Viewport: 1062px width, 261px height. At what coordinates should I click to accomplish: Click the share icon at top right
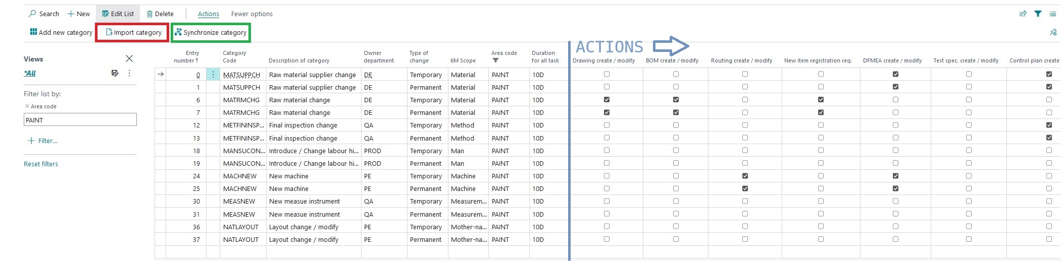(1023, 14)
